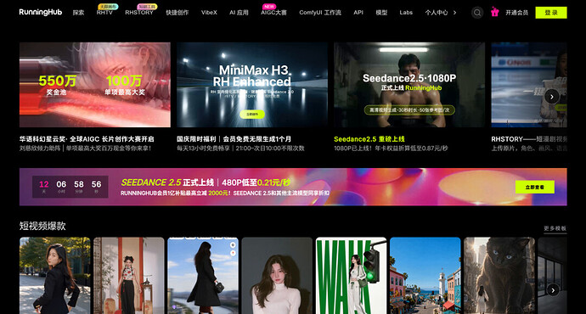Select VibeX in the top navigation

209,13
